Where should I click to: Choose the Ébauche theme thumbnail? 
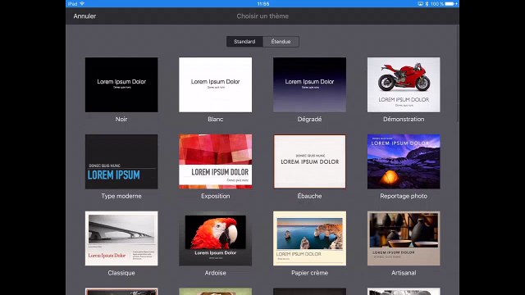pyautogui.click(x=310, y=161)
